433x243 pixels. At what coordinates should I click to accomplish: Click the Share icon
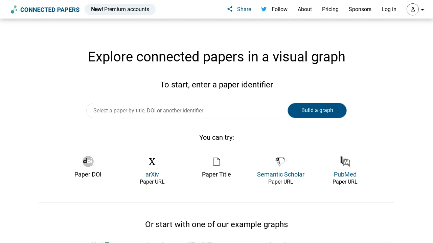(230, 9)
